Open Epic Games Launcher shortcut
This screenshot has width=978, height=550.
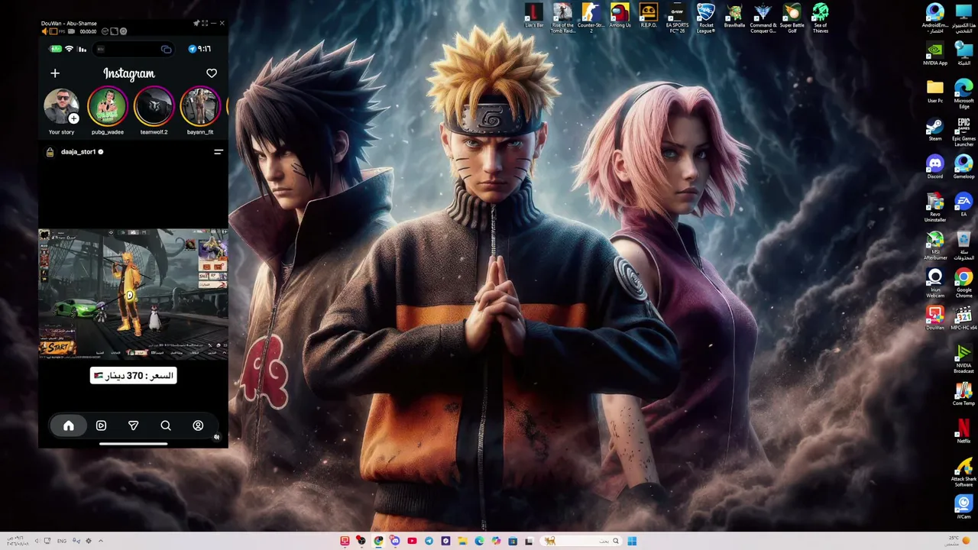(x=963, y=131)
